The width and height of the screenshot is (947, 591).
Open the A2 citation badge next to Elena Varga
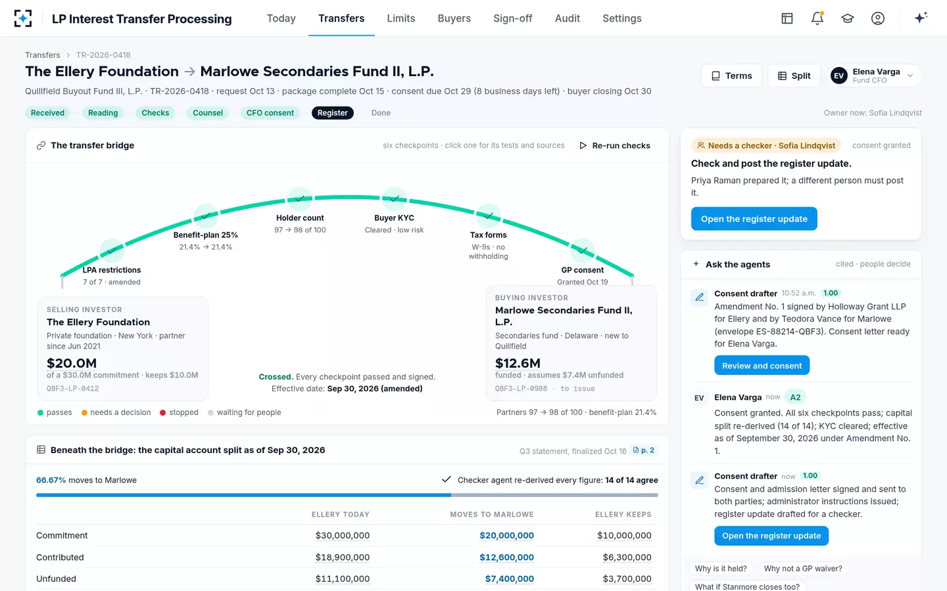795,397
